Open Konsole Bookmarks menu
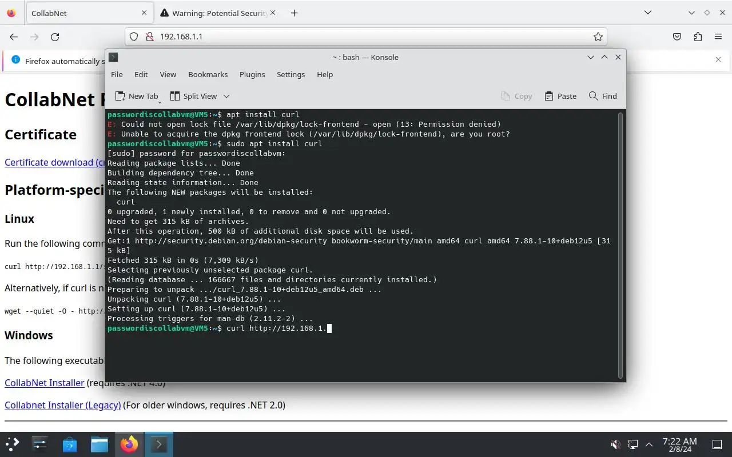Image resolution: width=732 pixels, height=457 pixels. pyautogui.click(x=208, y=74)
